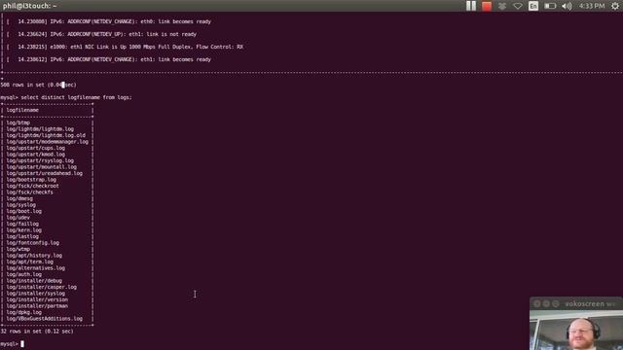
Task: Click the red stop recording icon
Action: [x=487, y=6]
